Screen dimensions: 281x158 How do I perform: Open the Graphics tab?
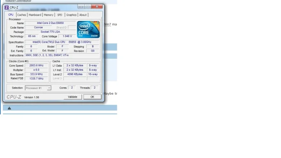(71, 15)
